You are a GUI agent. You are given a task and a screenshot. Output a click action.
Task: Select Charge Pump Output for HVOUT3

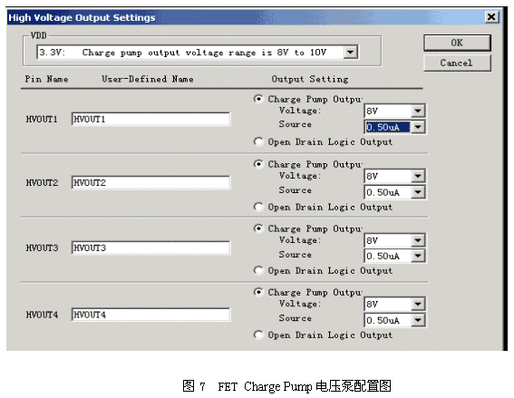click(258, 228)
